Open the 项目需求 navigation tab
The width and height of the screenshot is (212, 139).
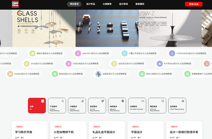click(74, 4)
